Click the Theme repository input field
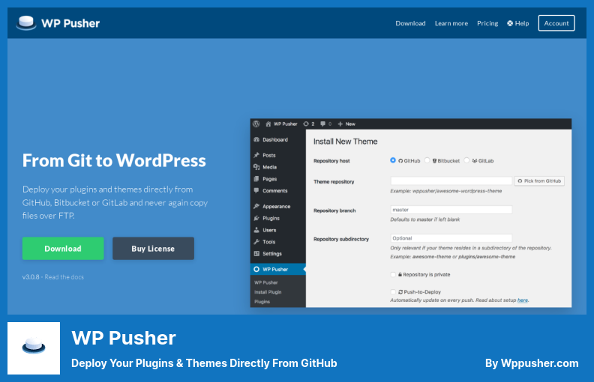 point(451,181)
